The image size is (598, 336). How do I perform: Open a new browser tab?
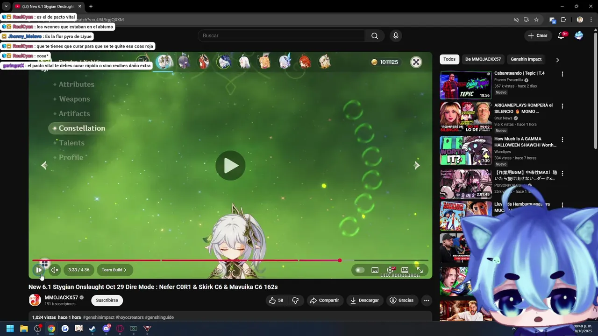[91, 7]
